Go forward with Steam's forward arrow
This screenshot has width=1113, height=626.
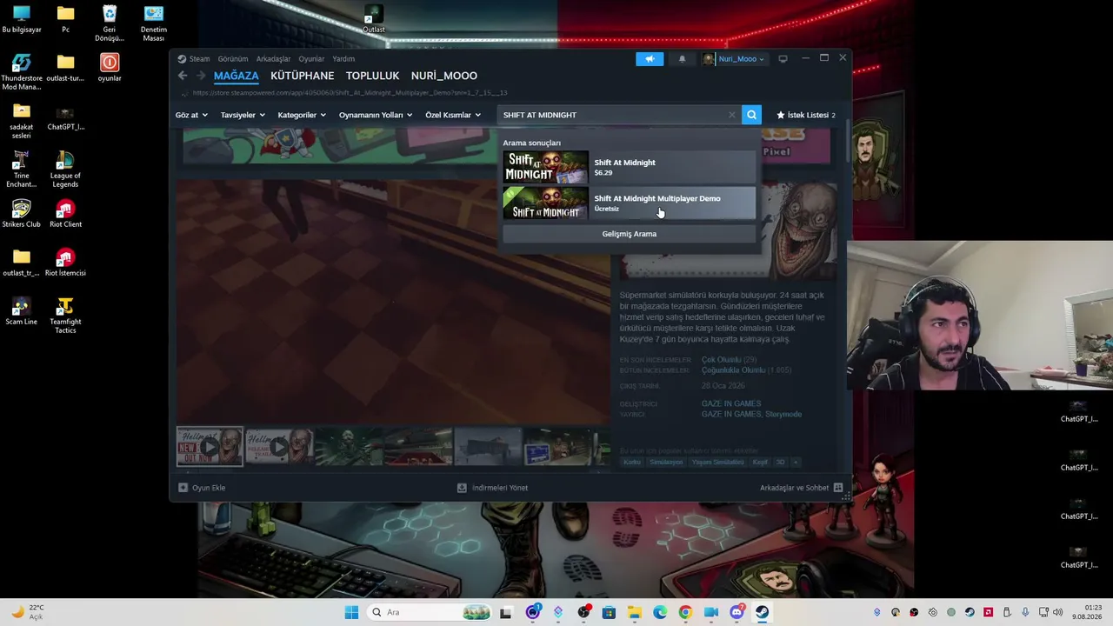201,76
